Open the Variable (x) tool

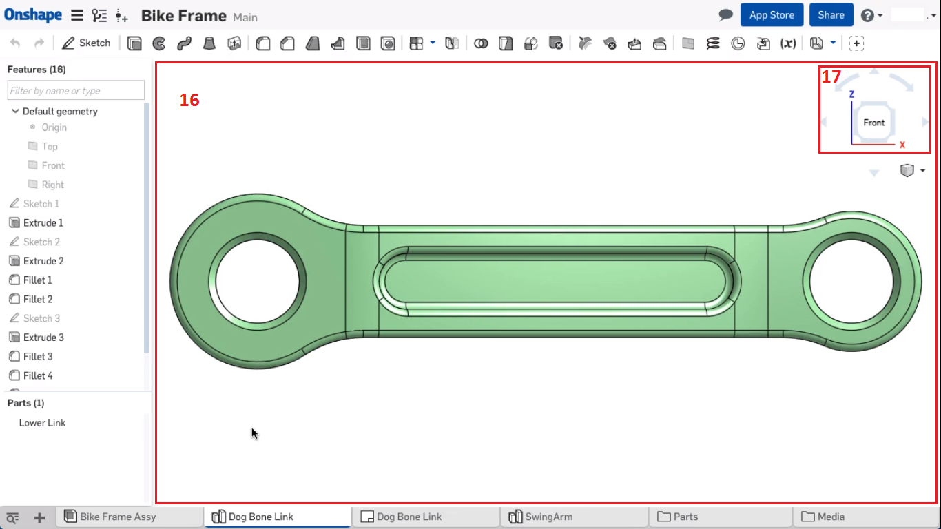(788, 43)
